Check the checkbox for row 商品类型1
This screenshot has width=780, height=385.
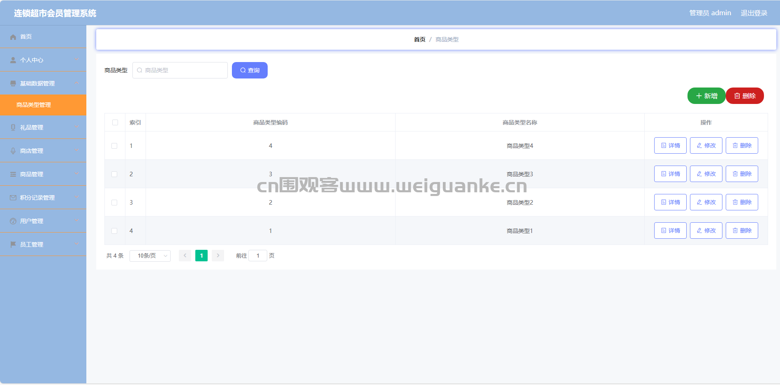click(x=114, y=231)
